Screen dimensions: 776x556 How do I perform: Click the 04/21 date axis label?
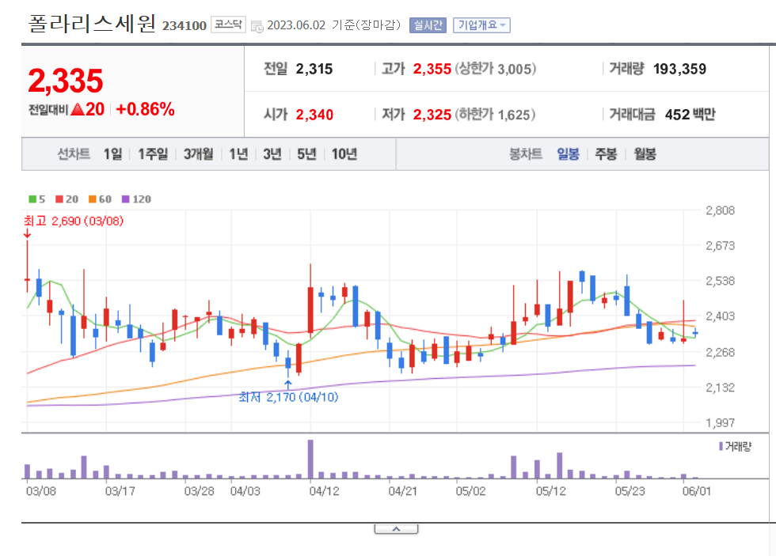click(402, 491)
